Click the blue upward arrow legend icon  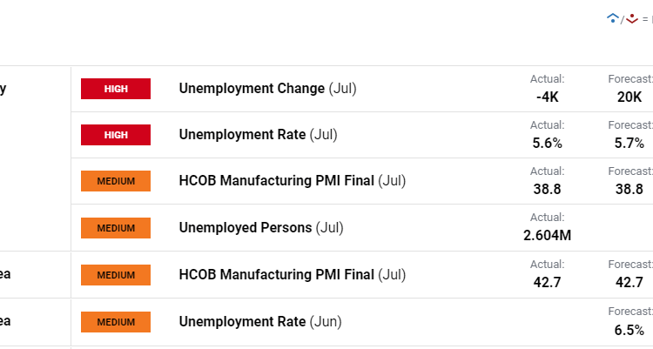(x=613, y=17)
